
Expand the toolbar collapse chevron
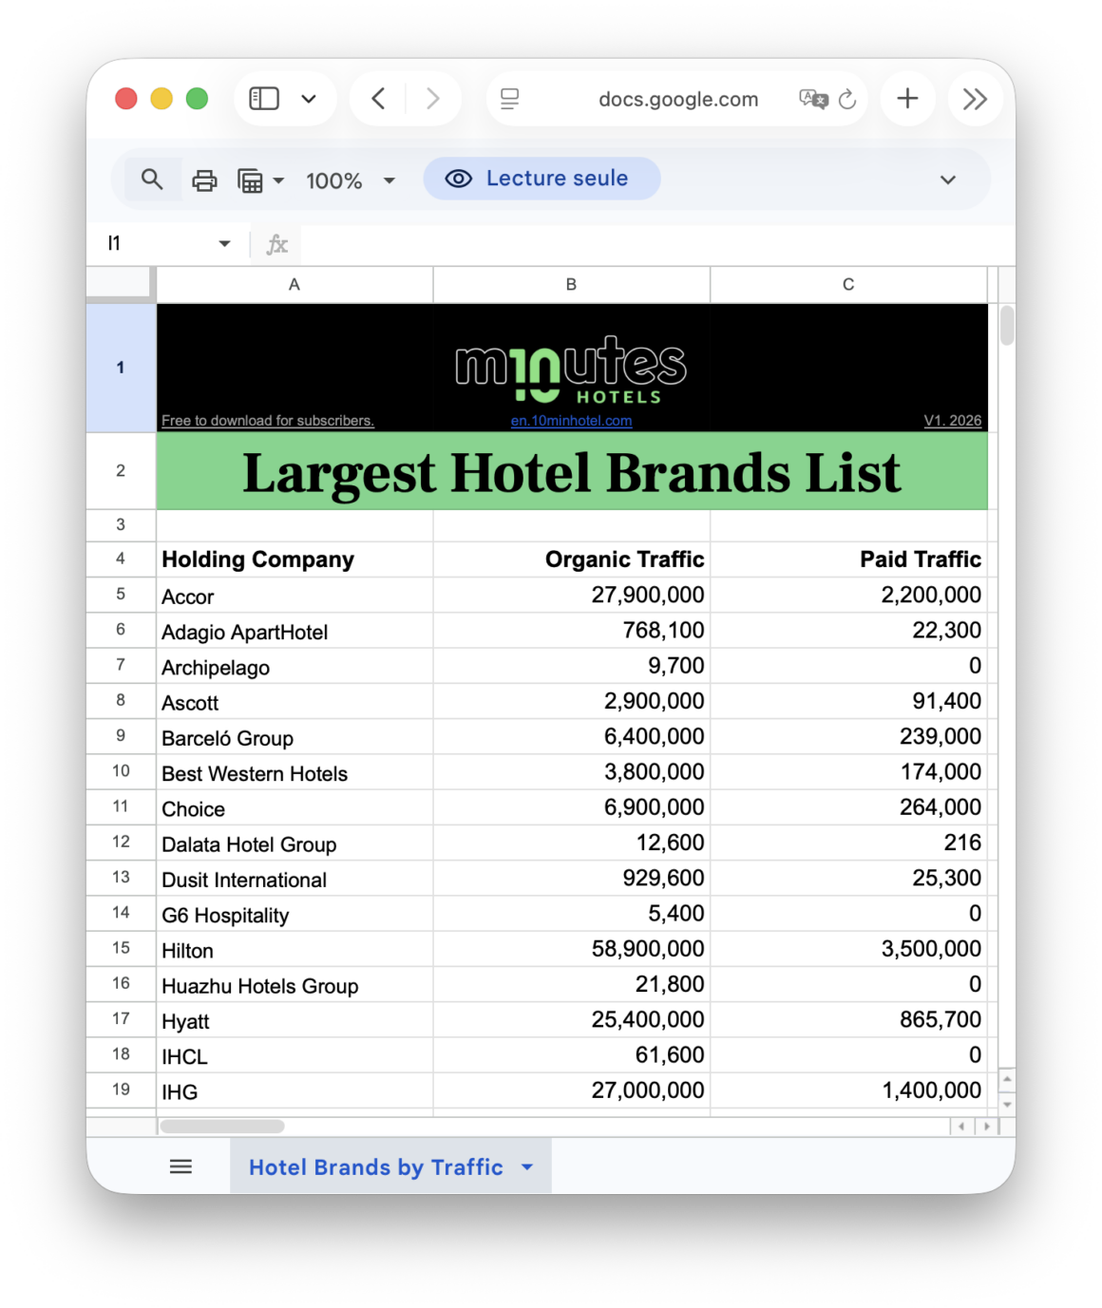(x=947, y=180)
